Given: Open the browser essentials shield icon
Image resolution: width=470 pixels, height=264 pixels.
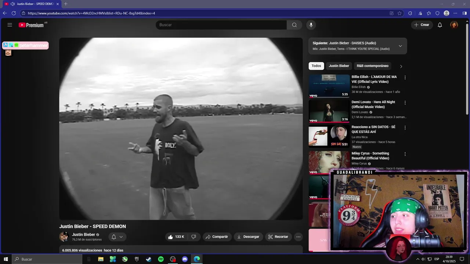Looking at the screenshot, I should pyautogui.click(x=437, y=13).
